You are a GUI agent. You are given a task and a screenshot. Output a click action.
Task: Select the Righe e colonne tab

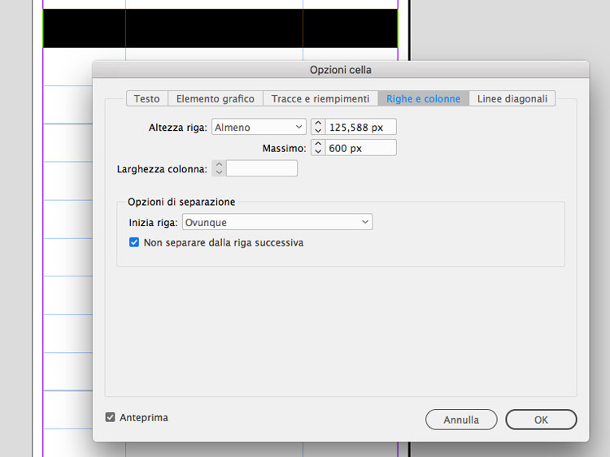click(x=423, y=98)
